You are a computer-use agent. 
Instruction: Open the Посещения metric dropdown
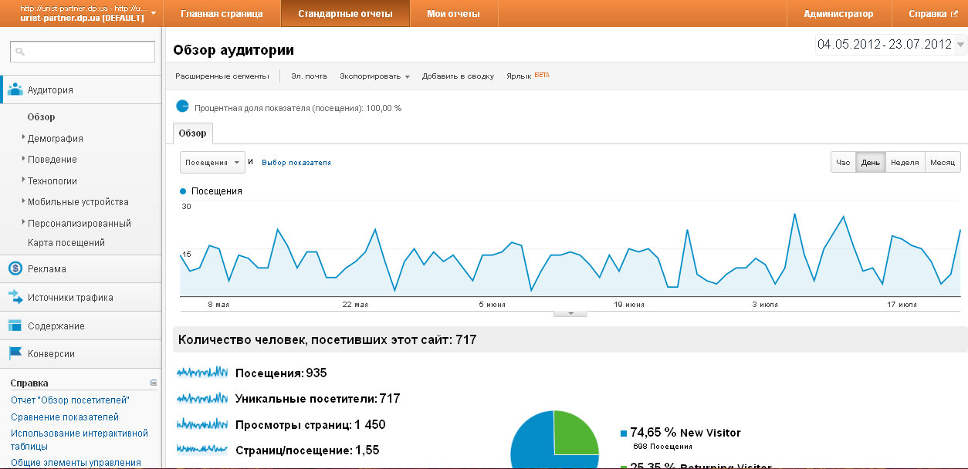[212, 163]
